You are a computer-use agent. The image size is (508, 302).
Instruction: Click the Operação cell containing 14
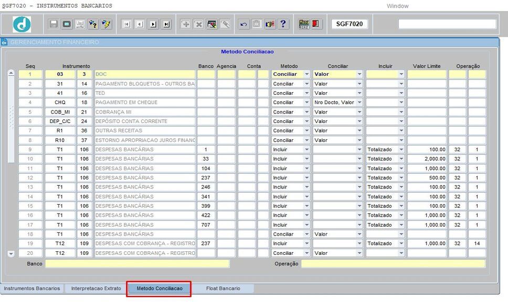[477, 243]
